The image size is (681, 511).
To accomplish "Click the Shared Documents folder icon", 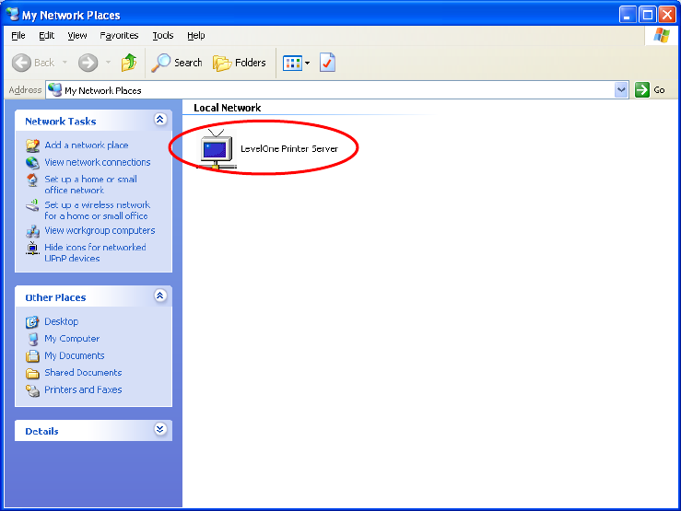I will 32,373.
